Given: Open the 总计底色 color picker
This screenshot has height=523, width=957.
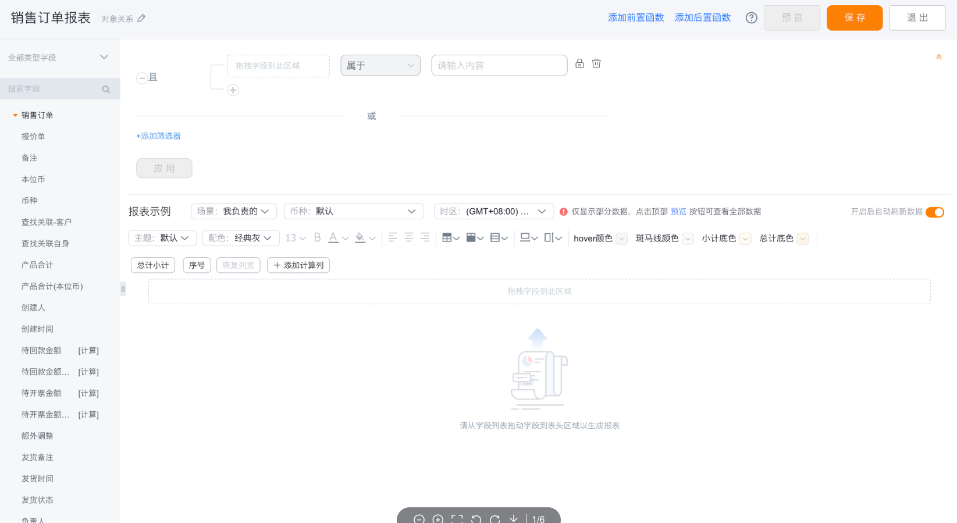Looking at the screenshot, I should coord(803,239).
